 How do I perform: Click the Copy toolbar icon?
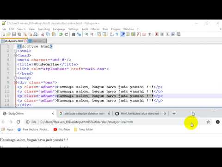click(48, 34)
